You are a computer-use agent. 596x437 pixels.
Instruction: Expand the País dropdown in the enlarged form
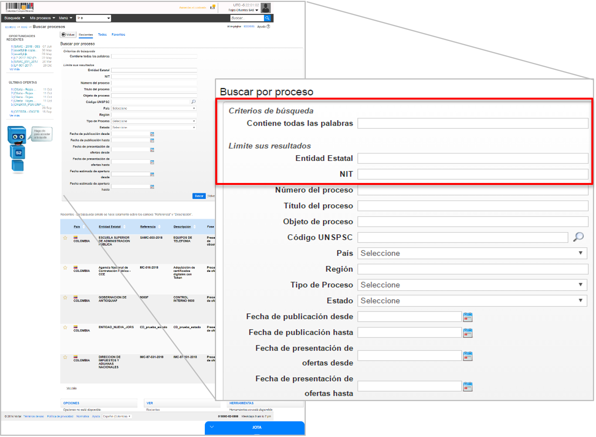(472, 253)
